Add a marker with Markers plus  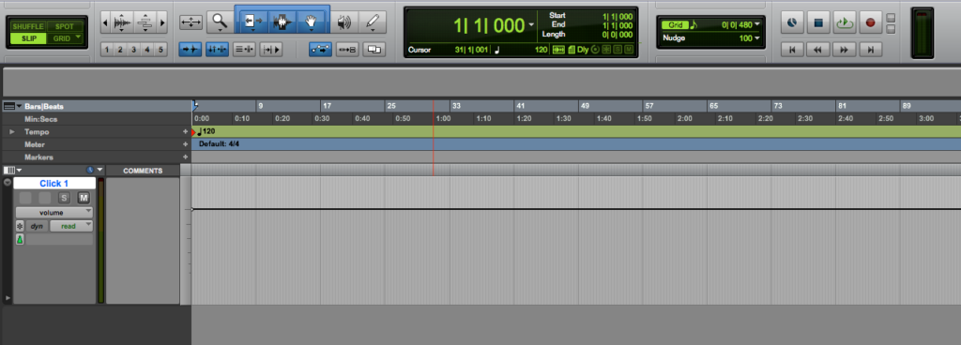[185, 157]
